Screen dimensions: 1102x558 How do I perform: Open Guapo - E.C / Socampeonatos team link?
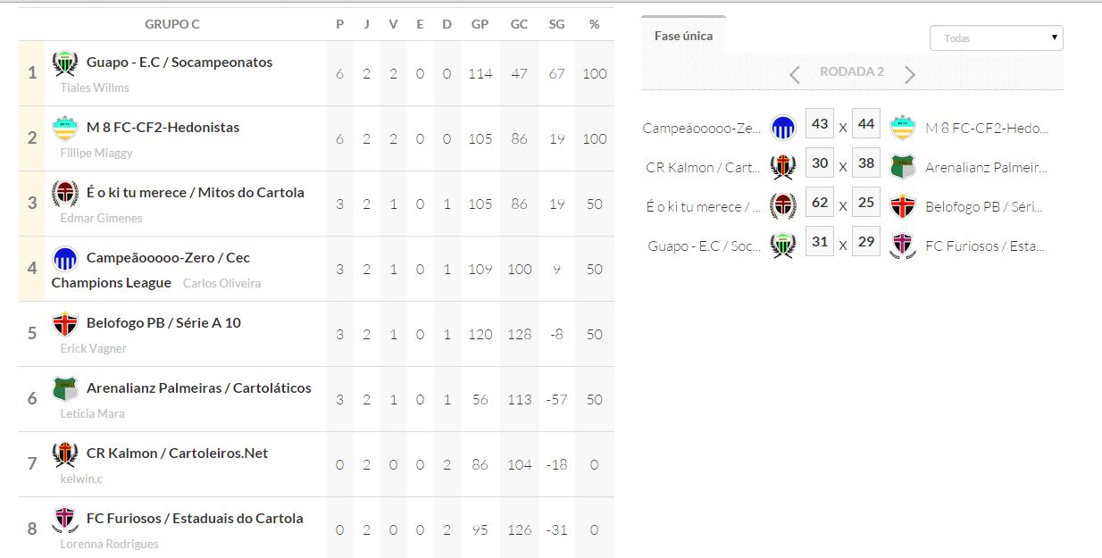[x=179, y=62]
